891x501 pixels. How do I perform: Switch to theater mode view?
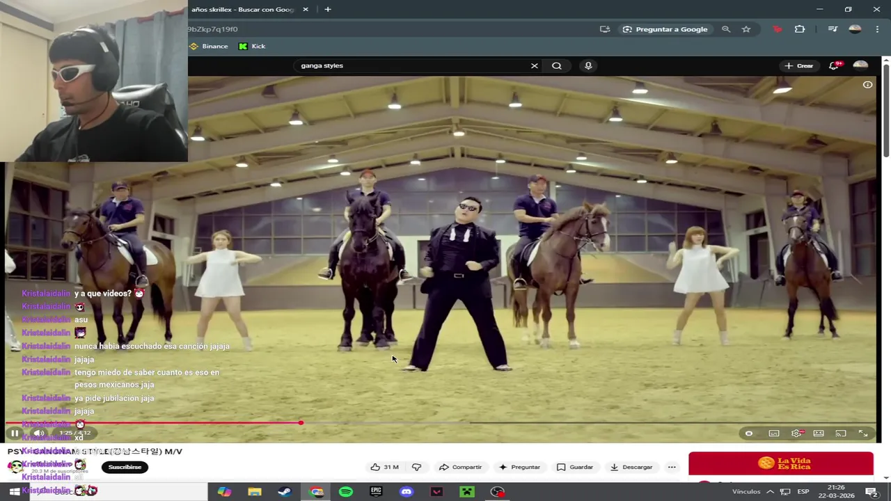(x=819, y=434)
